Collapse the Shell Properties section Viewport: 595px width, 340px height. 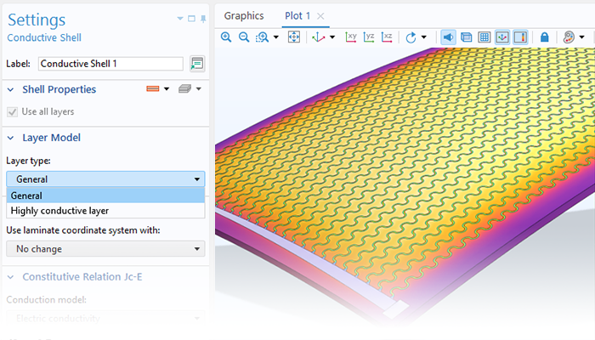tap(10, 89)
